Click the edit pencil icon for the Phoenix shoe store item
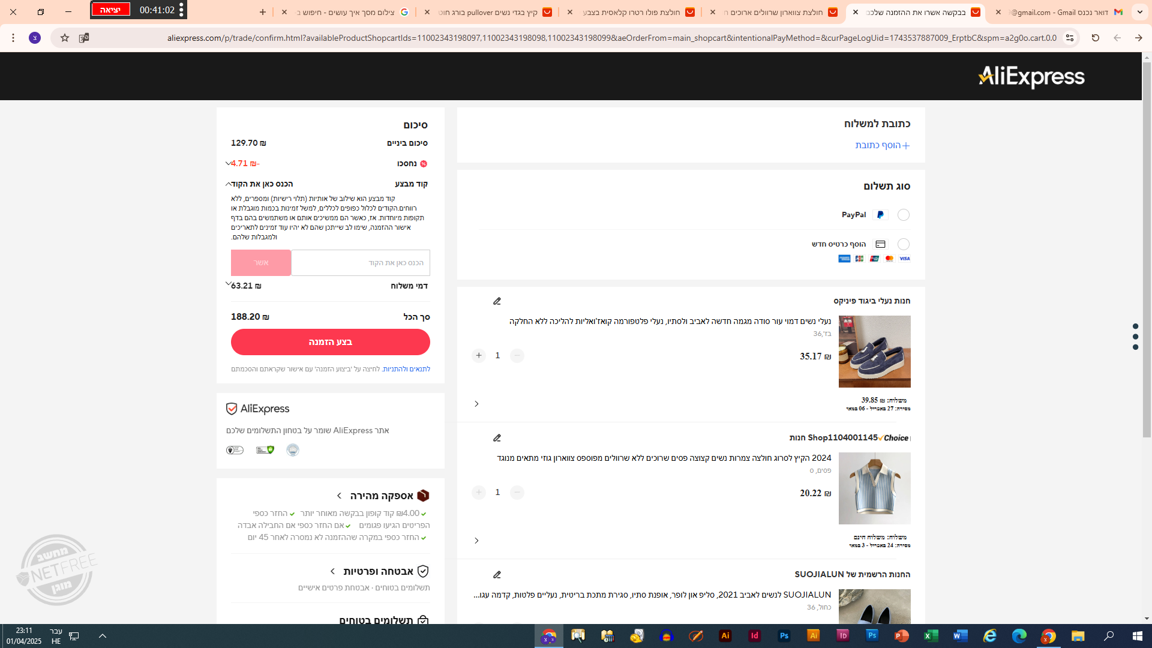The width and height of the screenshot is (1152, 648). pyautogui.click(x=497, y=301)
